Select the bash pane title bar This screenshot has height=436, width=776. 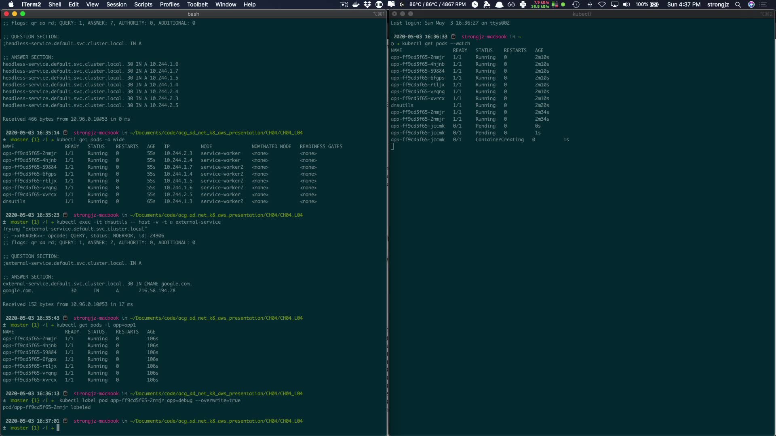[x=193, y=14]
